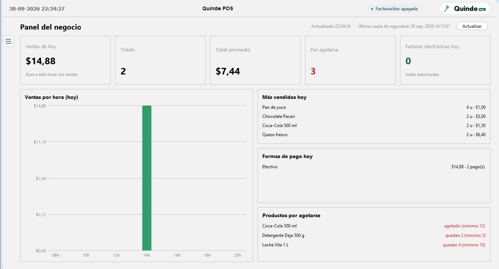
Task: Click the Efectivo payment row
Action: coord(374,167)
